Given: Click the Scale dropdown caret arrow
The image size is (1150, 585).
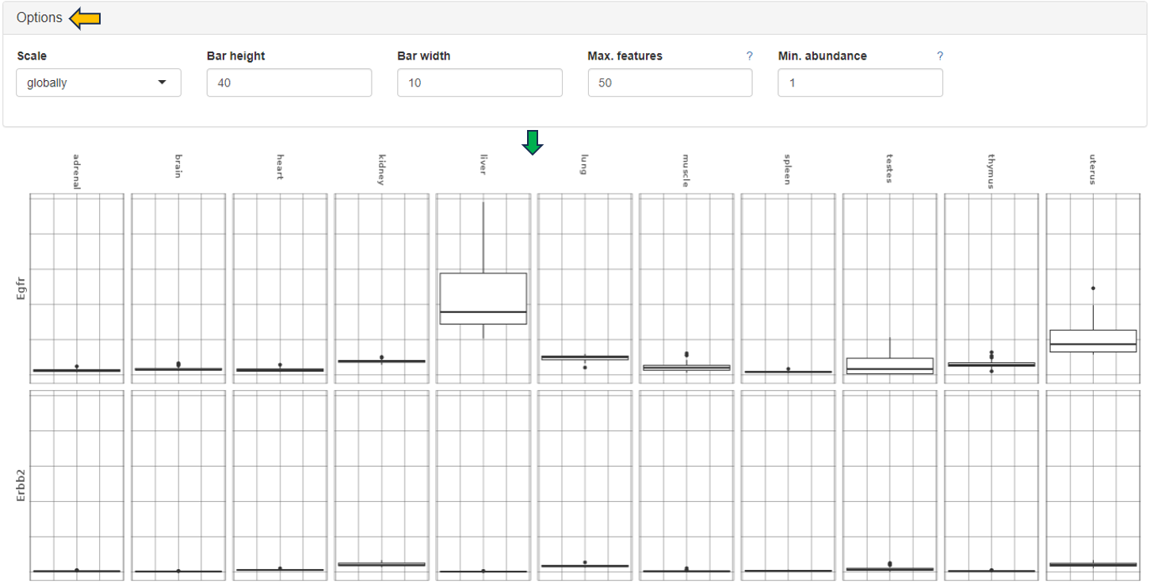Looking at the screenshot, I should click(x=162, y=82).
